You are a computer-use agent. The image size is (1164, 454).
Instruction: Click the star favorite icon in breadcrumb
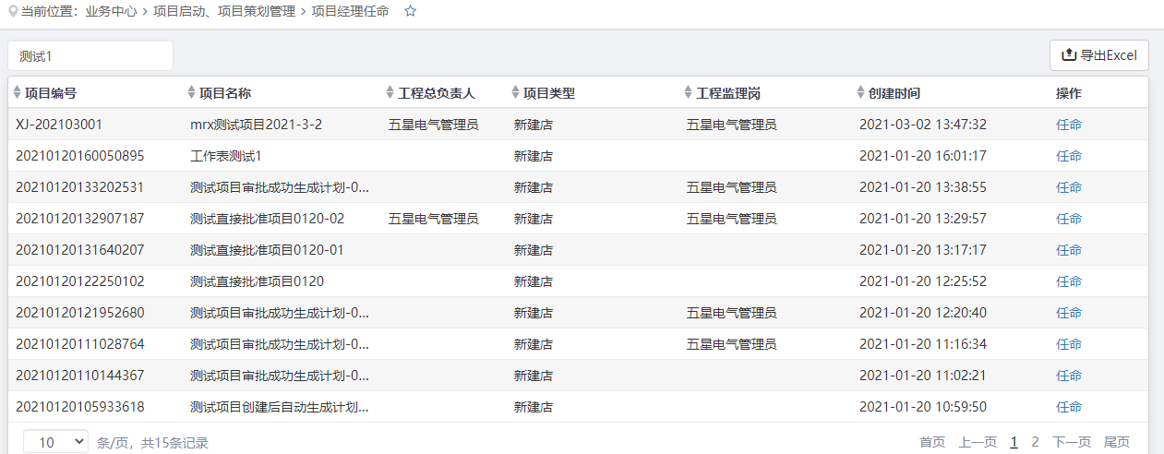point(411,11)
